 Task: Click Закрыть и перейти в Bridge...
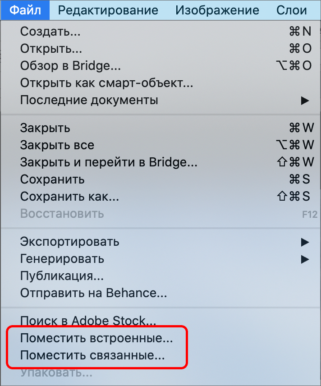(109, 162)
